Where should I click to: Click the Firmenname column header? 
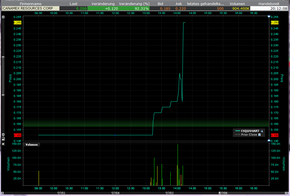[31, 4]
